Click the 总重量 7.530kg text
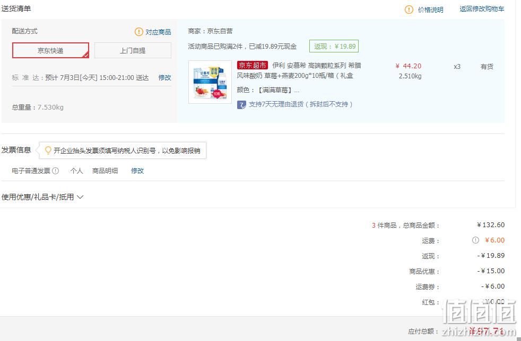521x341 pixels. click(x=38, y=107)
